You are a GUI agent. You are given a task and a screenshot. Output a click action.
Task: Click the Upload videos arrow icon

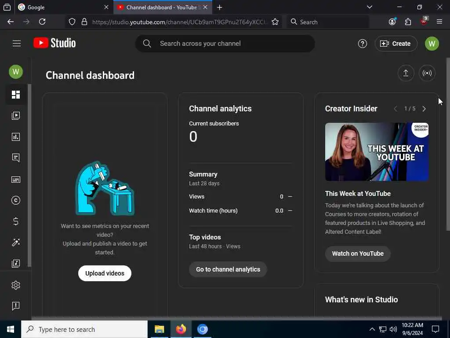click(x=406, y=73)
